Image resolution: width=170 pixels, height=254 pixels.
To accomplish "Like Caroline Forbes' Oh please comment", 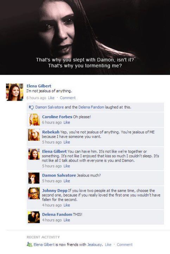I will (x=67, y=122).
